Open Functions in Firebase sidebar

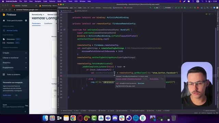coord(10,43)
